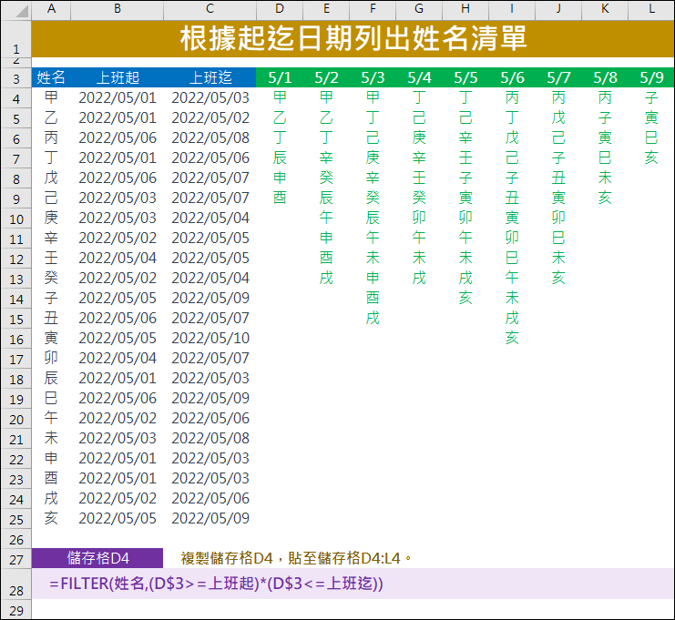Select column A header
Screen dimensions: 675x620
pyautogui.click(x=51, y=9)
